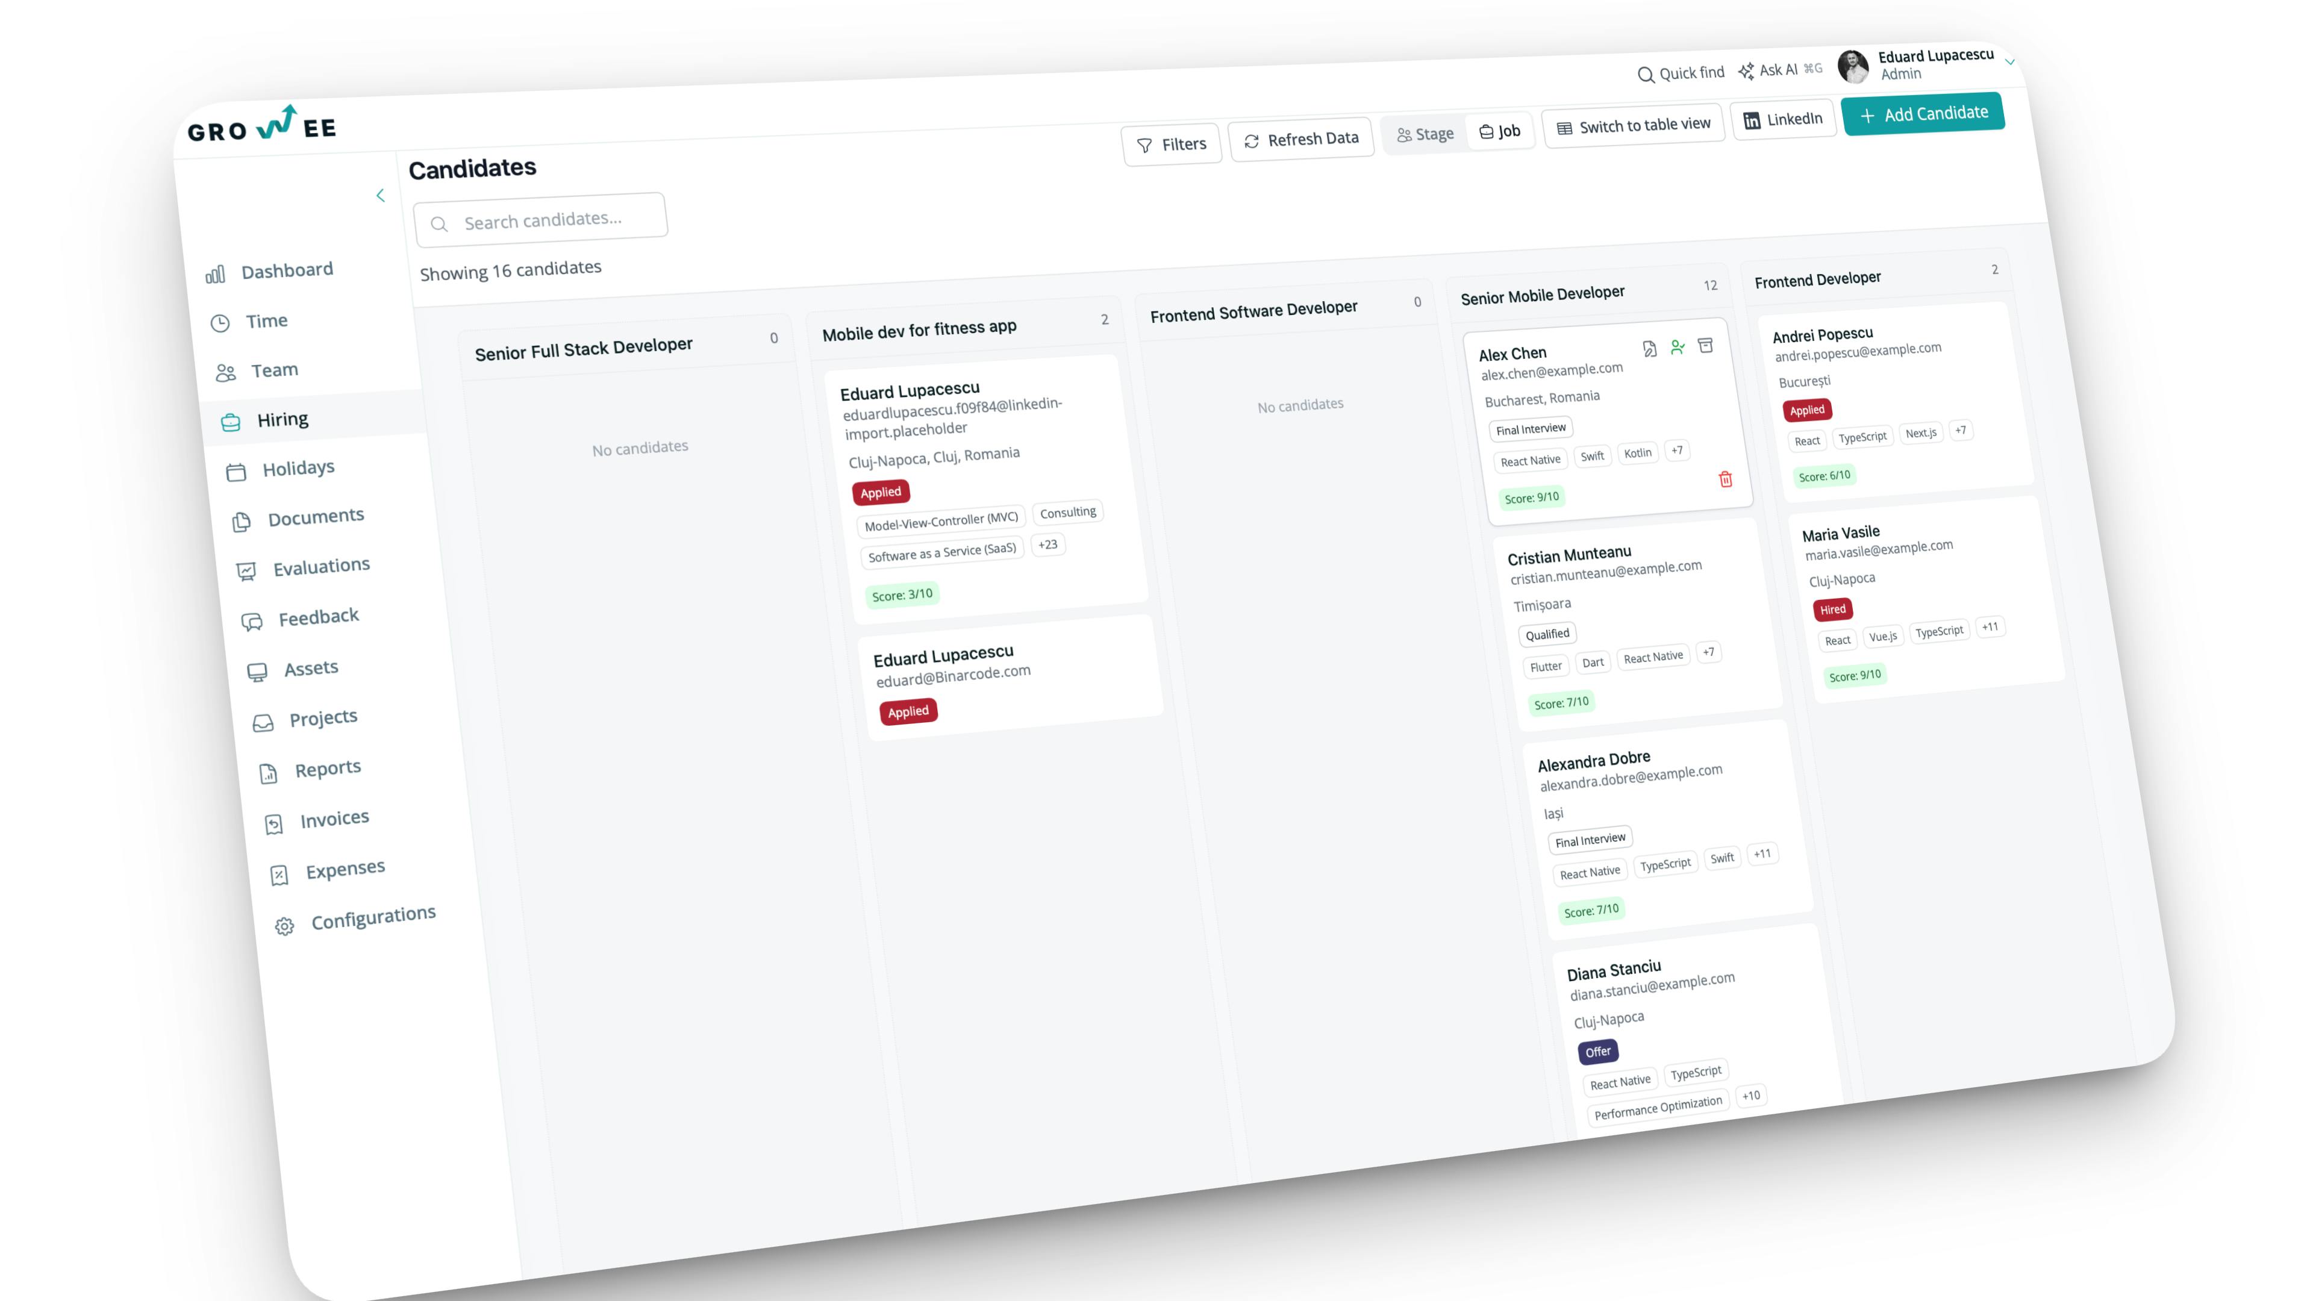The image size is (2313, 1301).
Task: Click the Hiring briefcase icon in sidebar
Action: pyautogui.click(x=231, y=422)
